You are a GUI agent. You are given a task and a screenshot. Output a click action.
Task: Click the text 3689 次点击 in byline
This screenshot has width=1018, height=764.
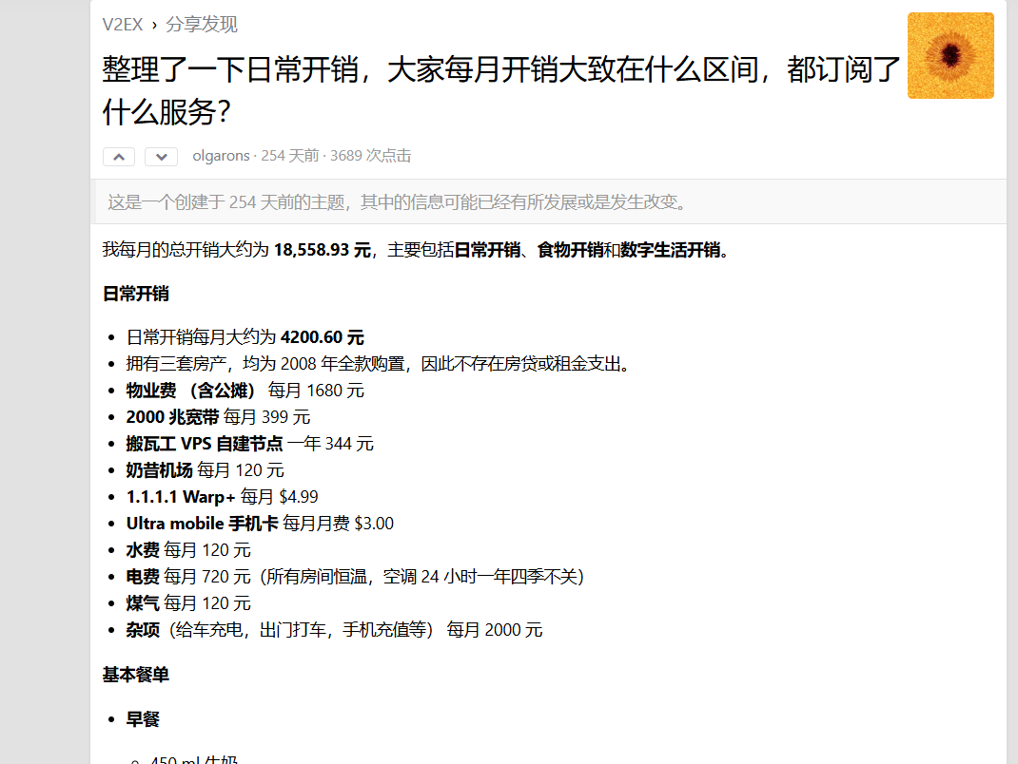tap(371, 156)
